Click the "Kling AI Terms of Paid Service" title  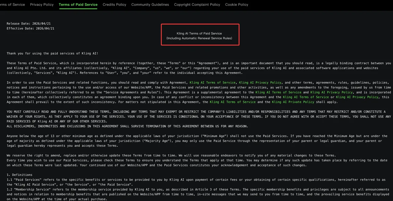click(x=199, y=33)
